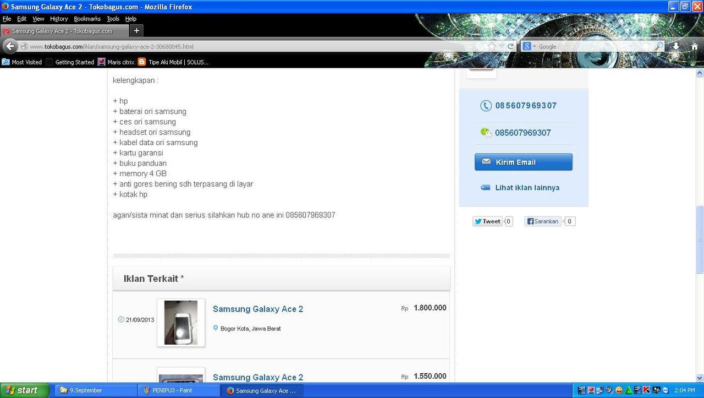Click the phone number 085607969307 with the phone icon

tap(526, 106)
